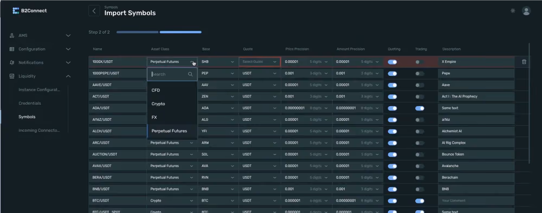The height and width of the screenshot is (213, 542).
Task: Click the Price Precision column header
Action: pos(297,49)
